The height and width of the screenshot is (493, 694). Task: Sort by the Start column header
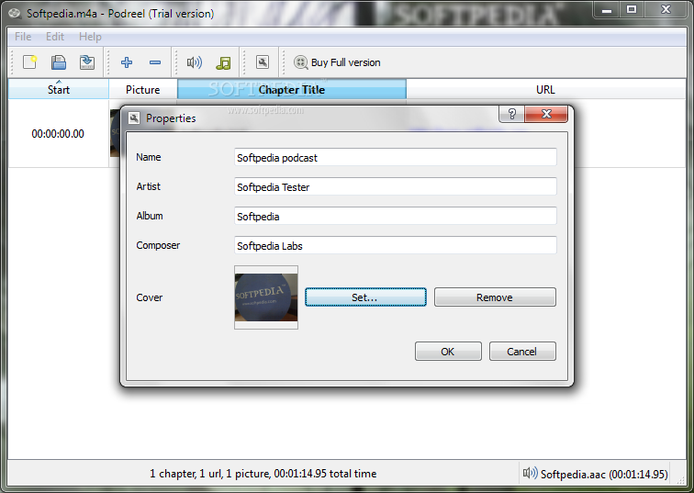click(x=59, y=89)
